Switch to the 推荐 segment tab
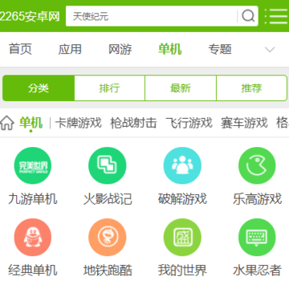 click(x=251, y=88)
